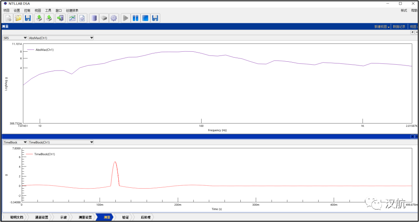Open document settings page icon
Screen dimensions: 419x222
pos(82,18)
